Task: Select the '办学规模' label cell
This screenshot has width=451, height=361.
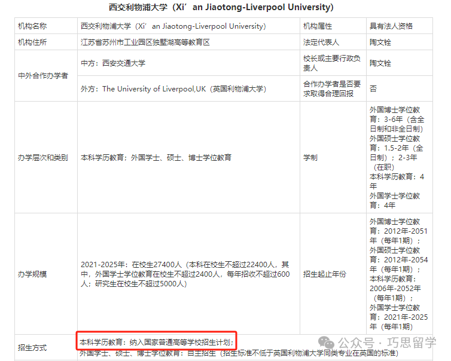Action: pos(46,274)
